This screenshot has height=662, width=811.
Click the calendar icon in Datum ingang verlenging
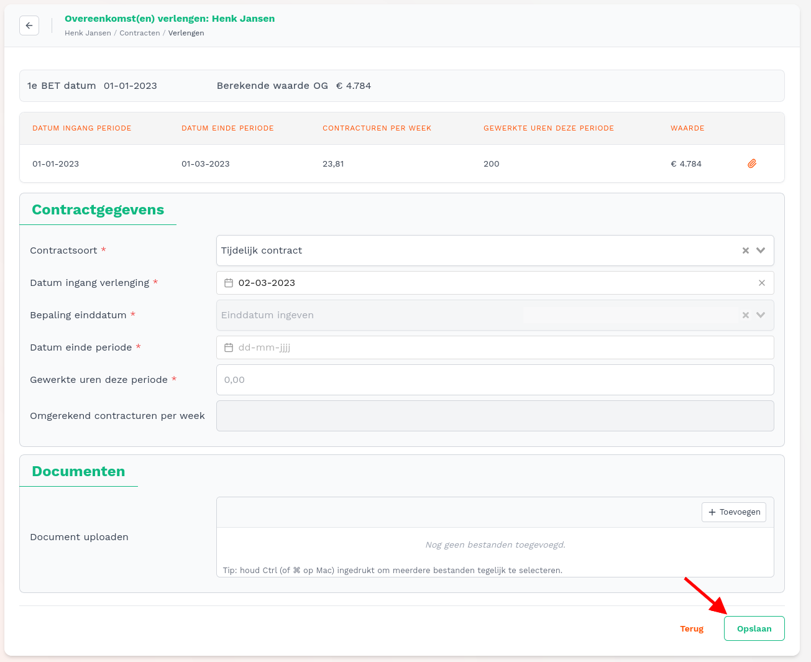[229, 283]
